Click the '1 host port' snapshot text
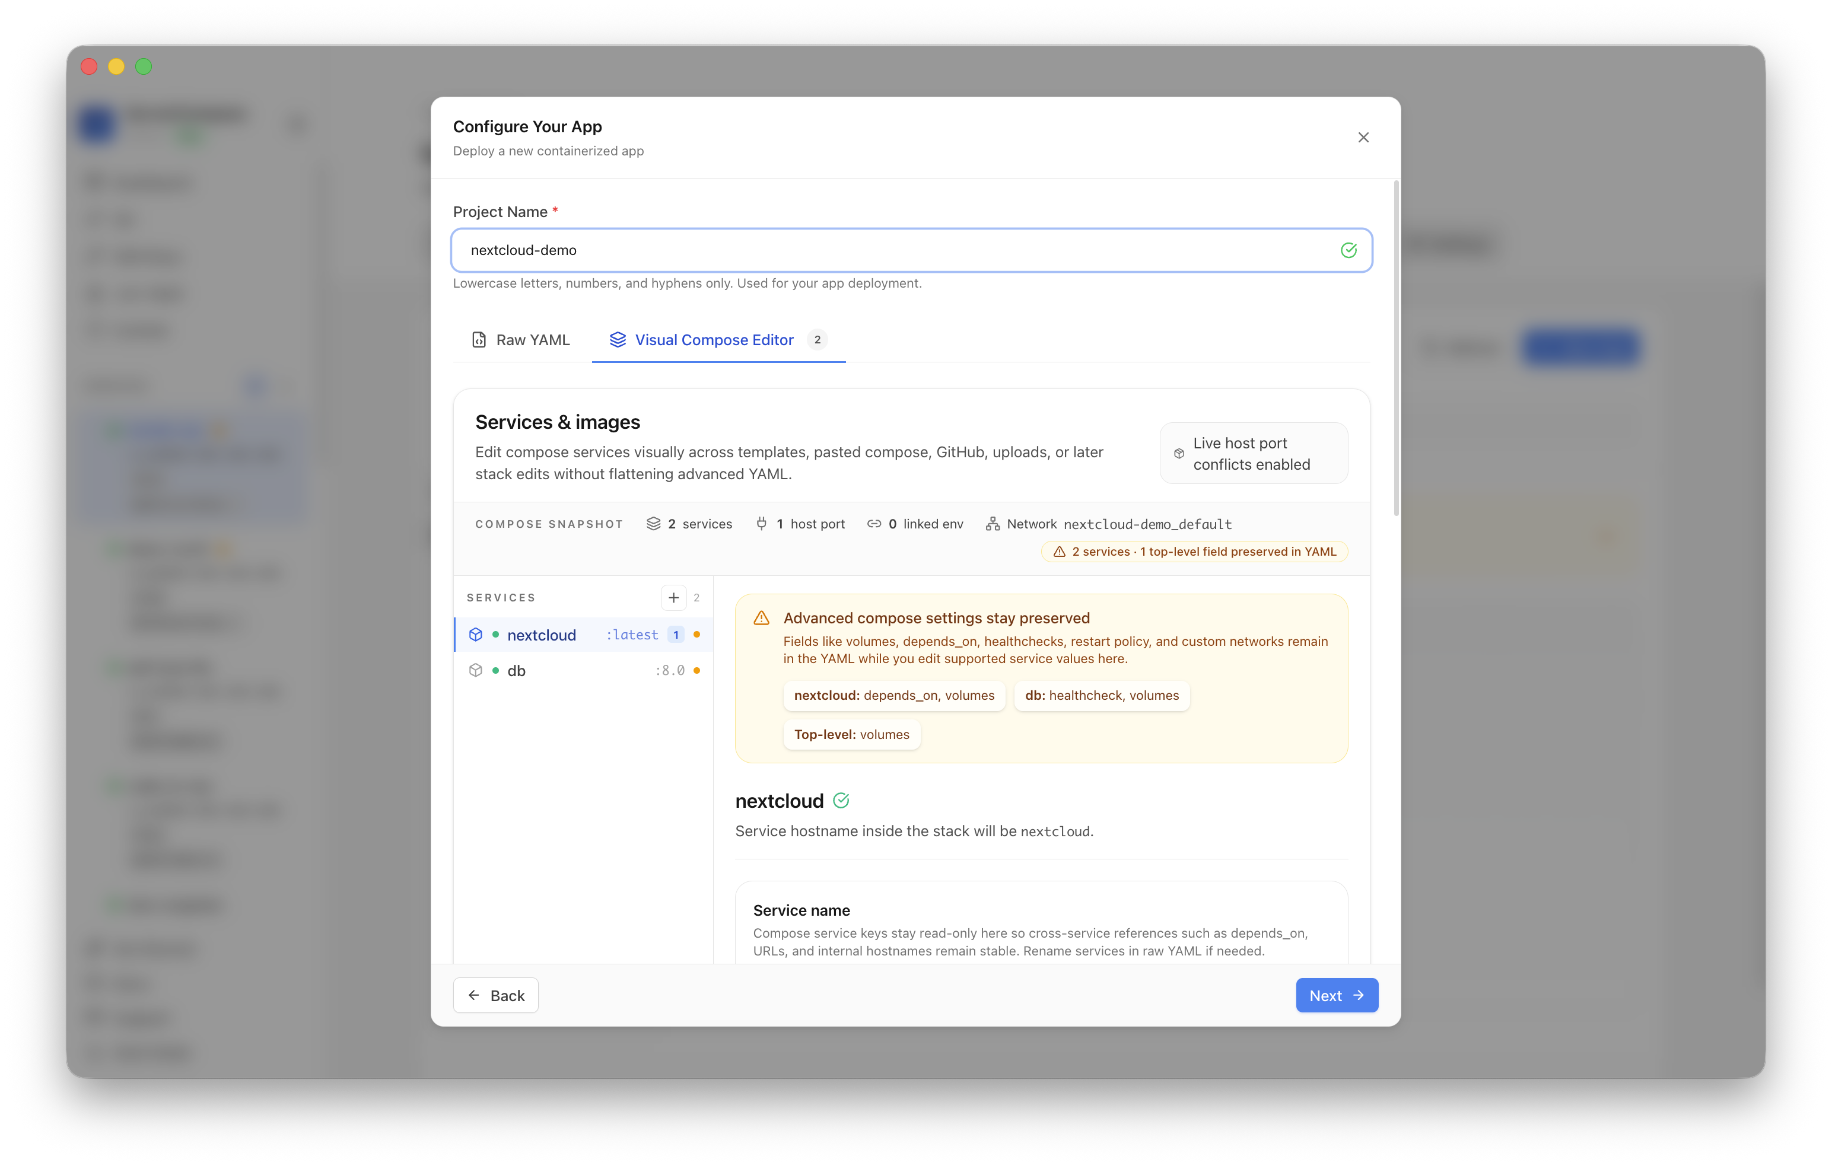 810,524
